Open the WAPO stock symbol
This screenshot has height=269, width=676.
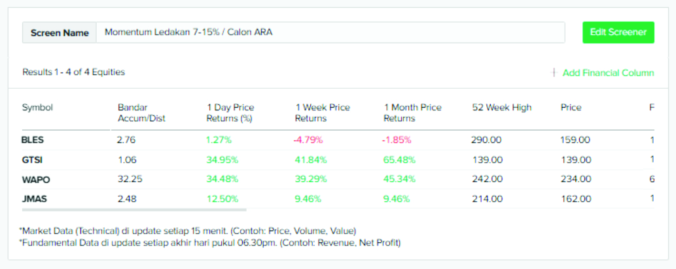click(34, 179)
